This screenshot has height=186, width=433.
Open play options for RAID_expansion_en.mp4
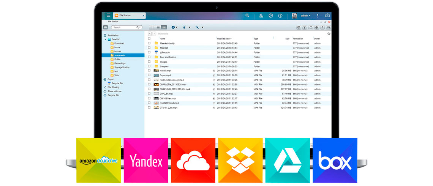click(214, 80)
